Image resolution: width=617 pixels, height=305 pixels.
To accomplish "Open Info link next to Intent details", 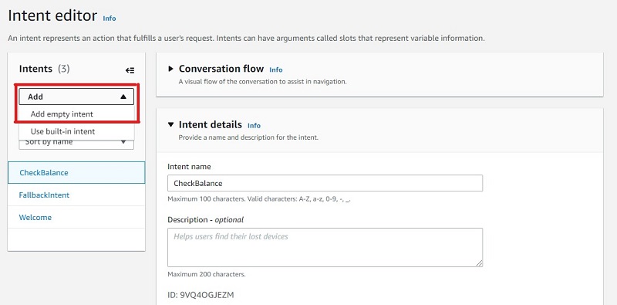I will [254, 126].
